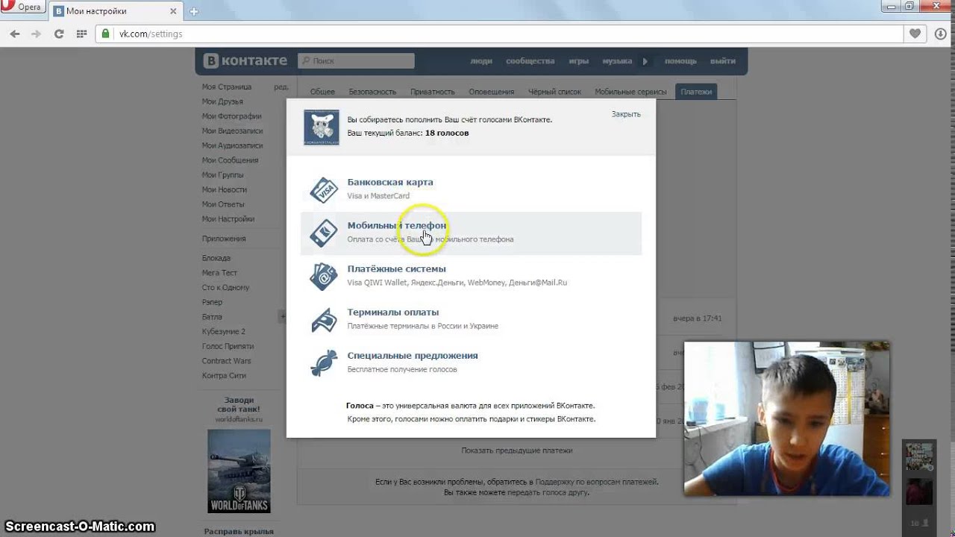Screen dimensions: 955x537
Task: Open Мои Друзья in sidebar
Action: pyautogui.click(x=222, y=101)
